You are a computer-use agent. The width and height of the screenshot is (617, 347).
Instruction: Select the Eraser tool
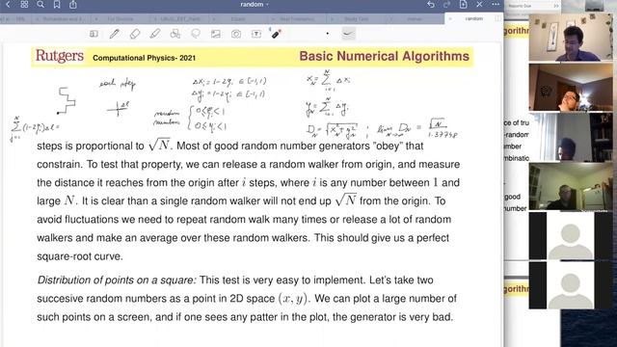point(135,34)
